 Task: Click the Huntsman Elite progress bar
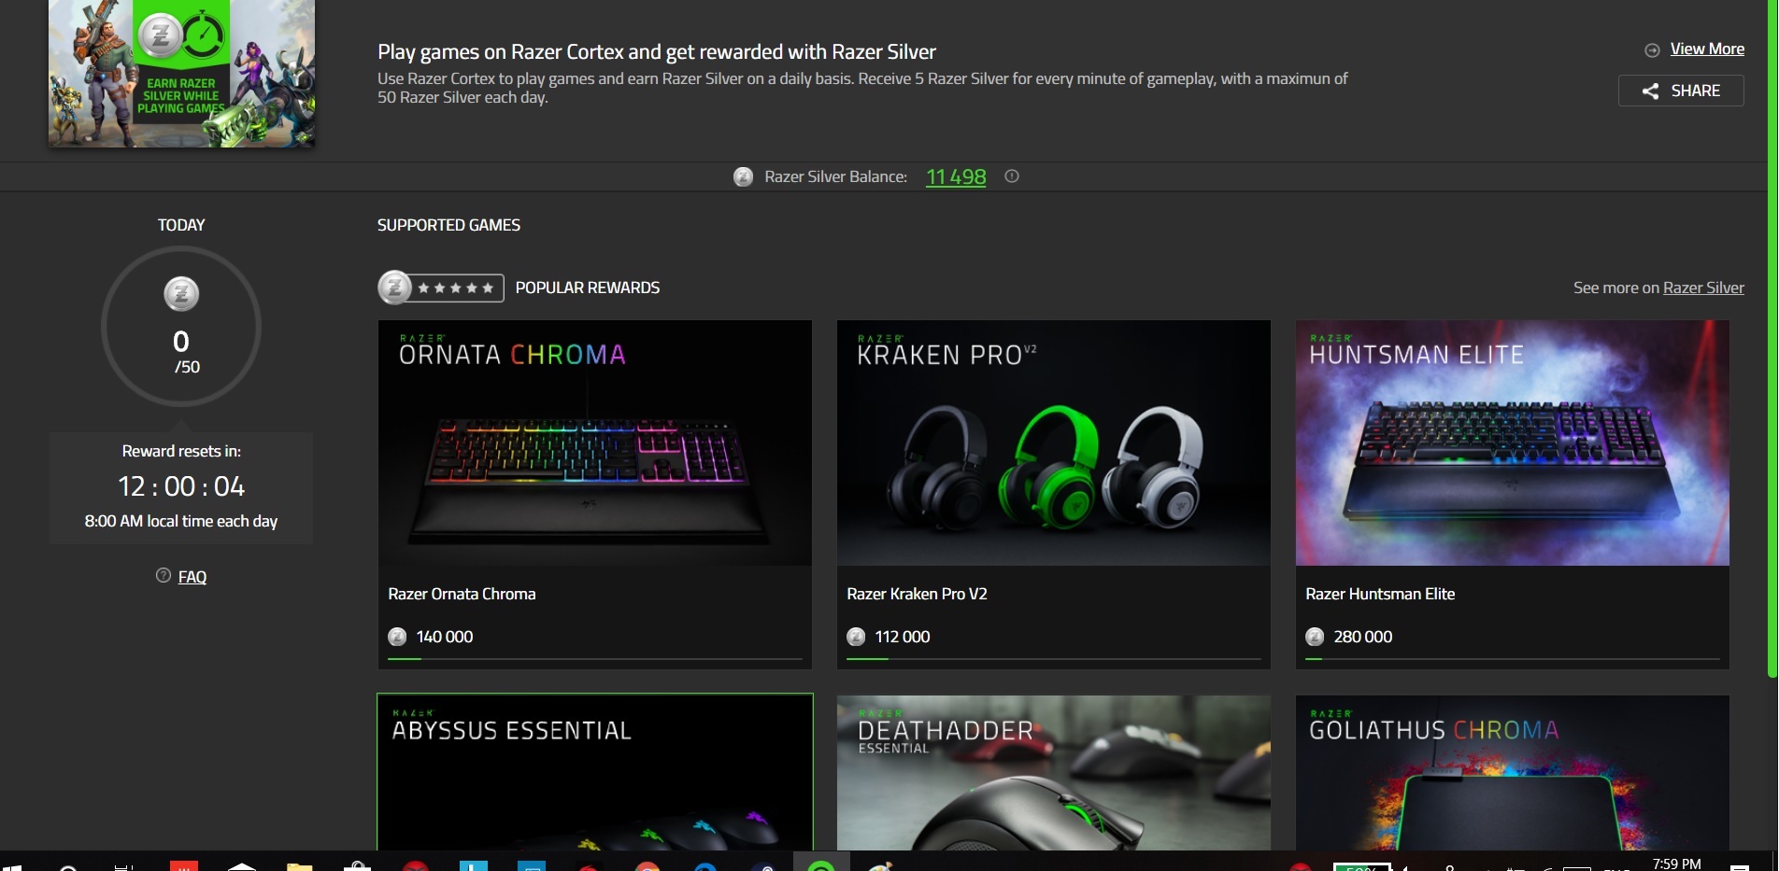(x=1512, y=659)
